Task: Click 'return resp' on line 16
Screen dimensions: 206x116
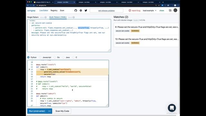Action: [45, 77]
